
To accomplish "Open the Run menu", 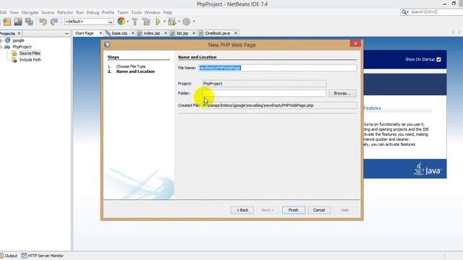I will [x=80, y=12].
